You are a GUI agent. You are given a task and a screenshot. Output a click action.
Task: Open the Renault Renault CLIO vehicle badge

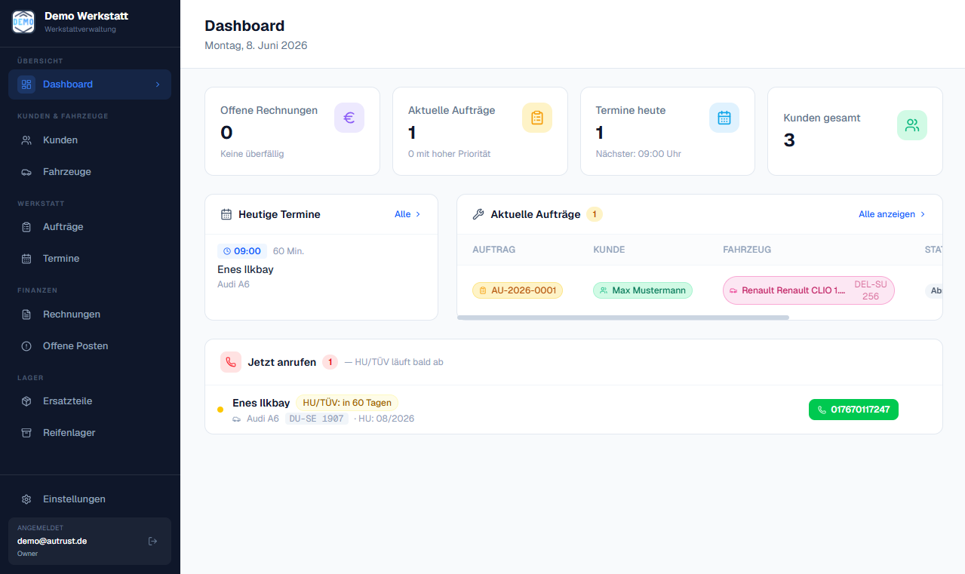(809, 290)
